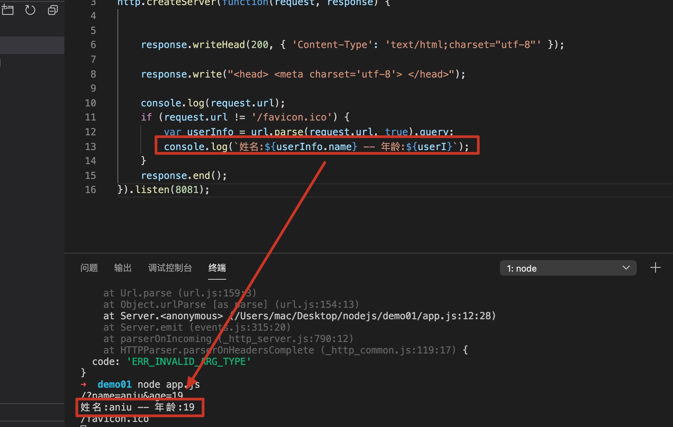673x427 pixels.
Task: Click 'userInfo.name' in the line 13 template string
Action: point(314,147)
